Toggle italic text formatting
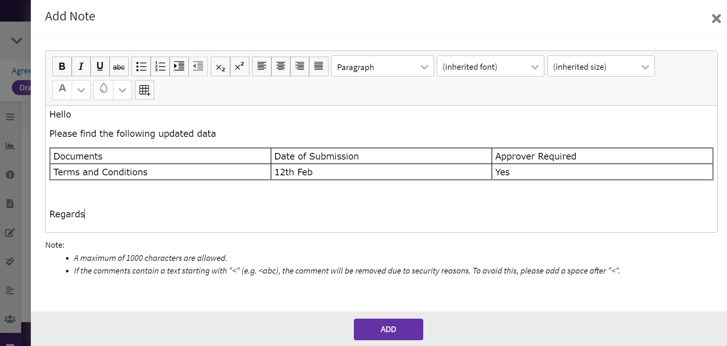Screen dimensions: 727x346 [81, 67]
